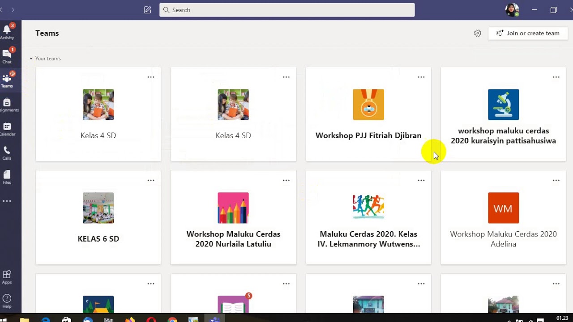The height and width of the screenshot is (322, 573).
Task: Start a new chat with the compose icon
Action: pos(147,10)
